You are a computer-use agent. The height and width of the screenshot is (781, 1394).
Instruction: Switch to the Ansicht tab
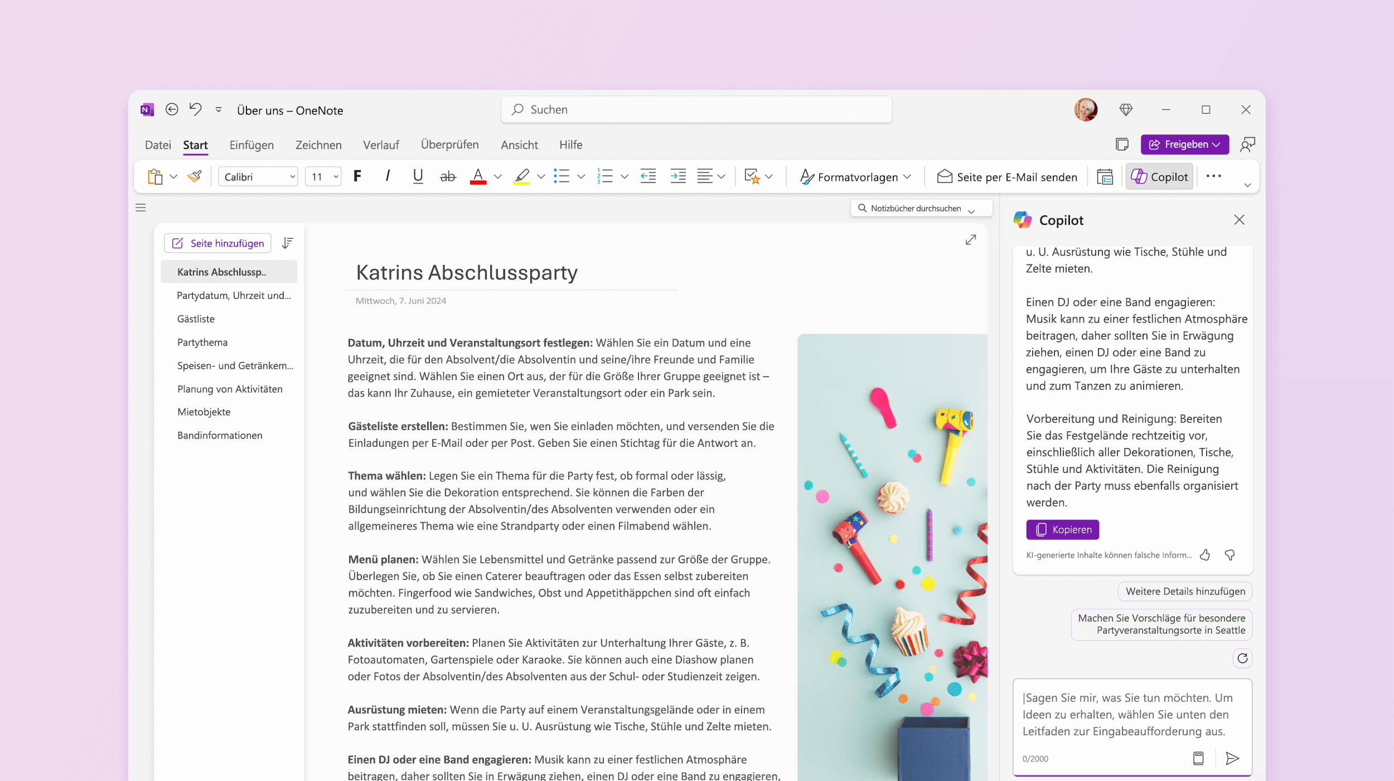(x=519, y=145)
